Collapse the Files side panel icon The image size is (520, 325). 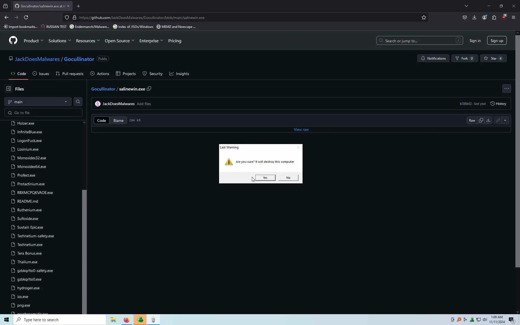coord(9,89)
